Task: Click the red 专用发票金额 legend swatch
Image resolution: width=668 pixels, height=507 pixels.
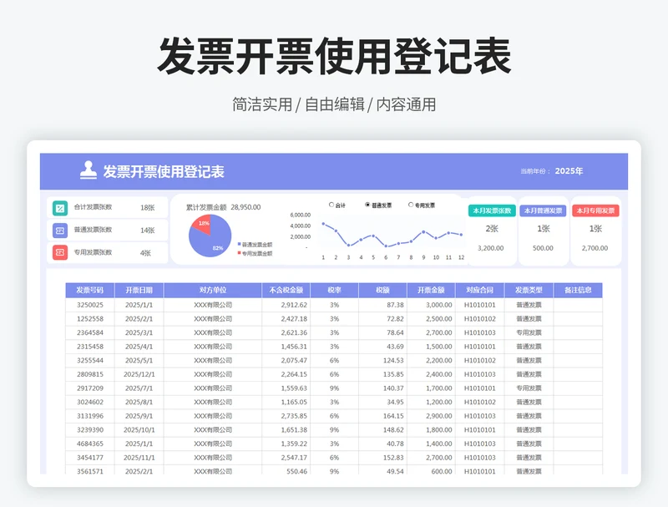Action: pyautogui.click(x=240, y=253)
